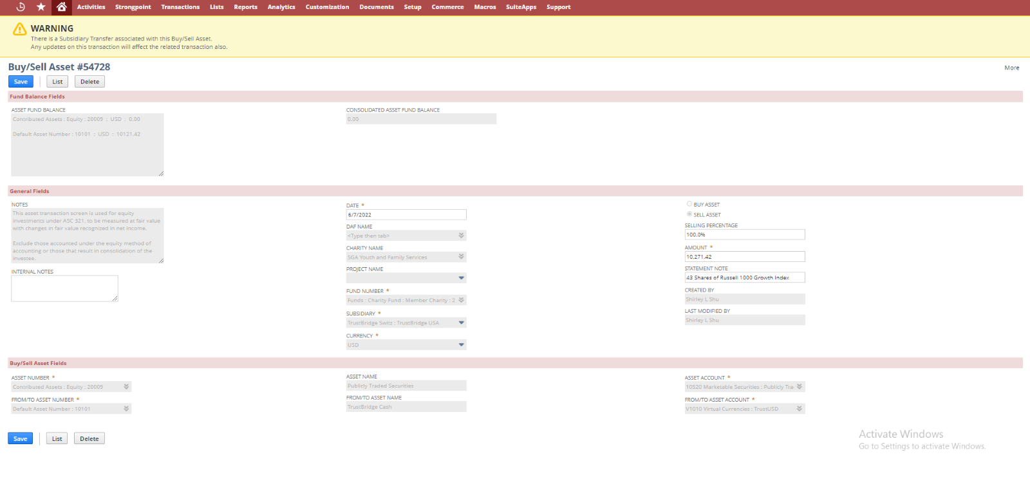Click the bottom Delete button
The height and width of the screenshot is (477, 1030).
tap(89, 439)
